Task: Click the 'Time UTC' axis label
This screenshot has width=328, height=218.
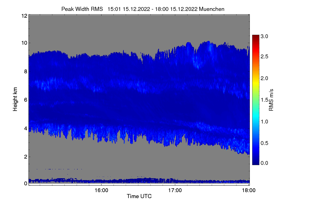Action: pos(139,196)
